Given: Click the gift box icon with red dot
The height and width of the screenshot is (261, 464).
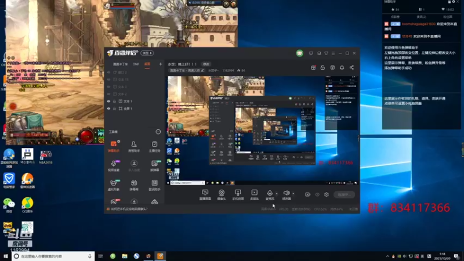Looking at the screenshot, I should pos(313,67).
